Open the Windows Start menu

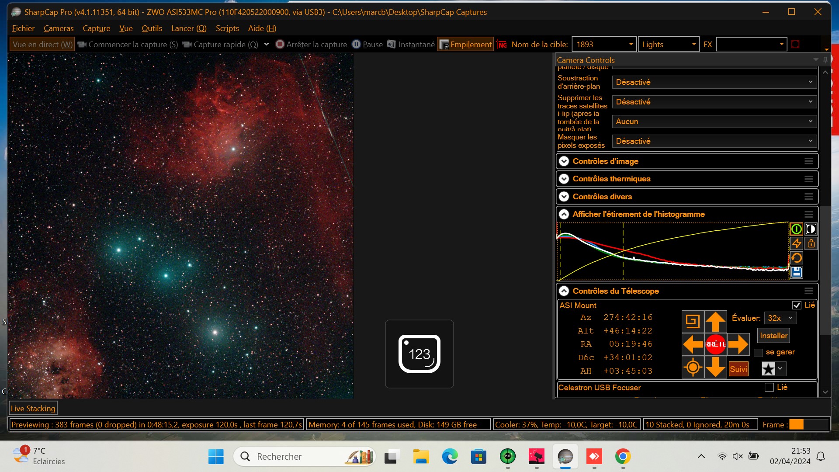click(x=216, y=457)
